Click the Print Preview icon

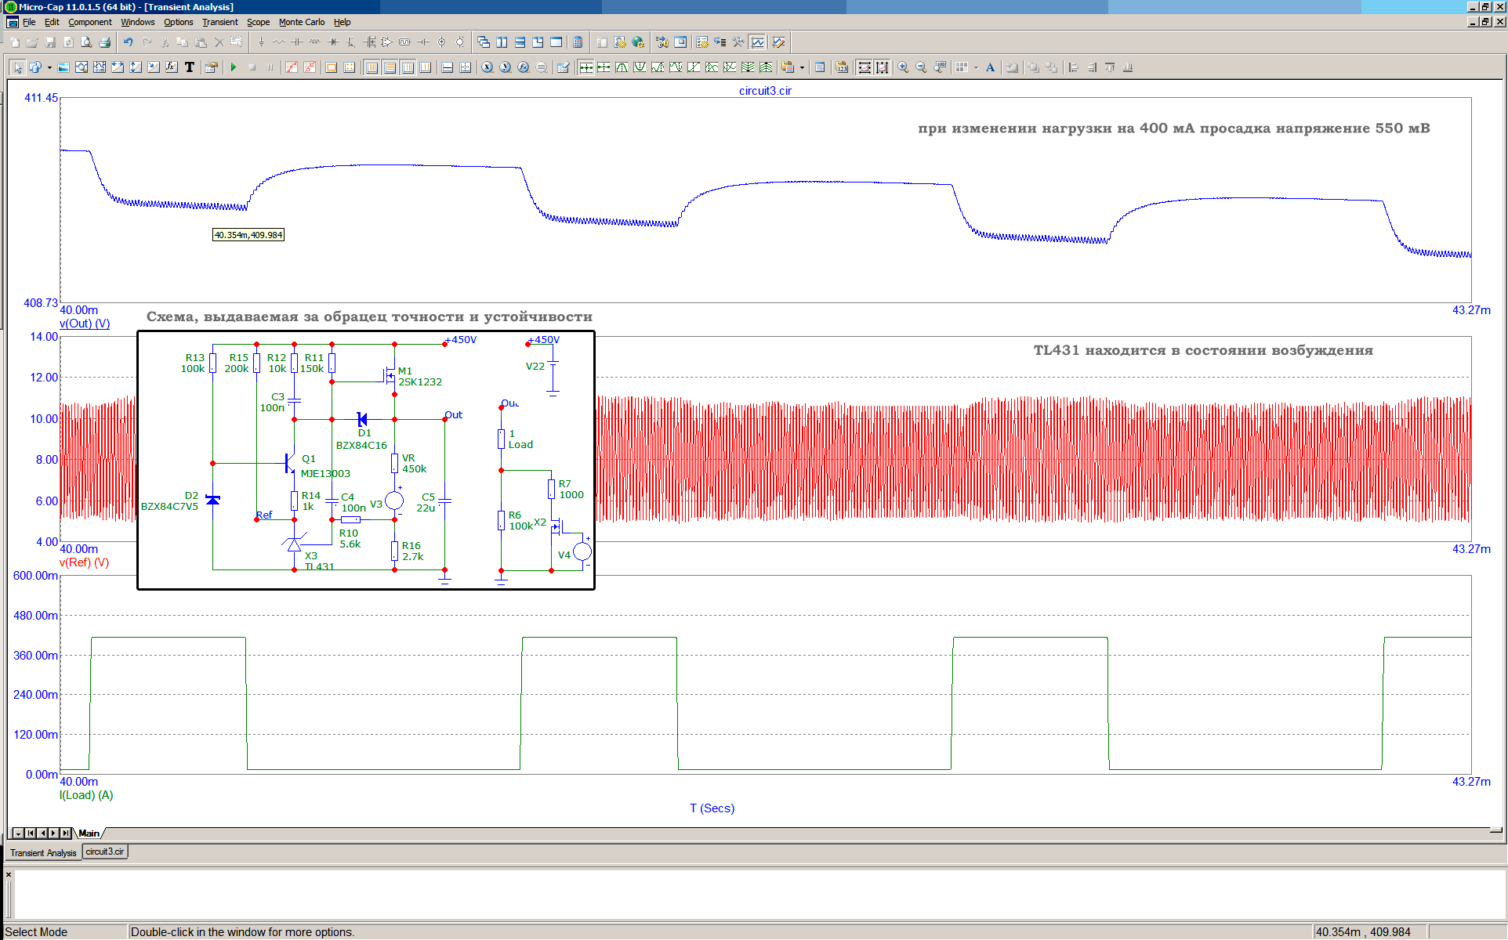point(86,42)
